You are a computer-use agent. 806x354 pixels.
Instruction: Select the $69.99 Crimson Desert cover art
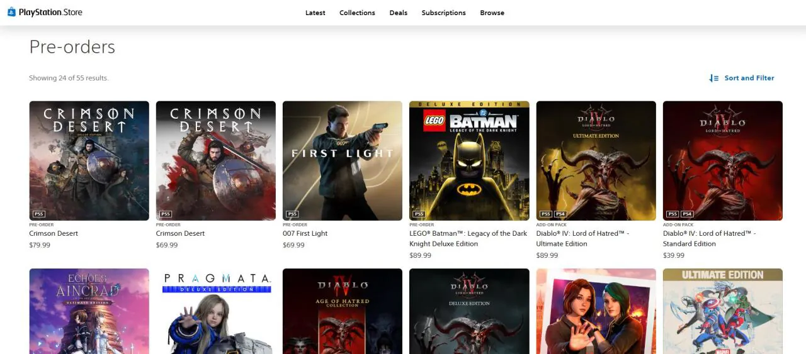tap(215, 160)
